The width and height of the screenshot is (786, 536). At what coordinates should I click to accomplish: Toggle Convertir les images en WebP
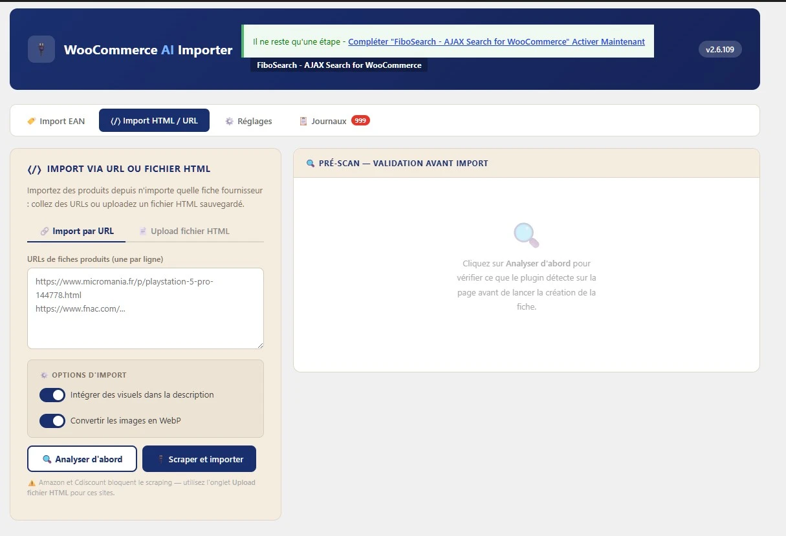(x=52, y=421)
